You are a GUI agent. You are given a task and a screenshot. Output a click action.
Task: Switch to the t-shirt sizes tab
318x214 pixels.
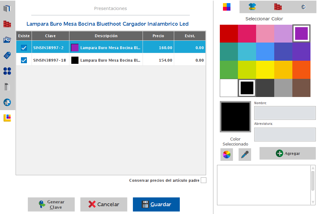coord(252,7)
